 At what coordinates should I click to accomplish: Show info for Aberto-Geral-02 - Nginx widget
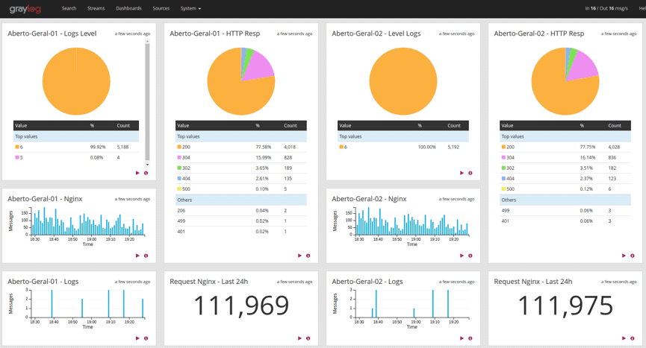470,256
